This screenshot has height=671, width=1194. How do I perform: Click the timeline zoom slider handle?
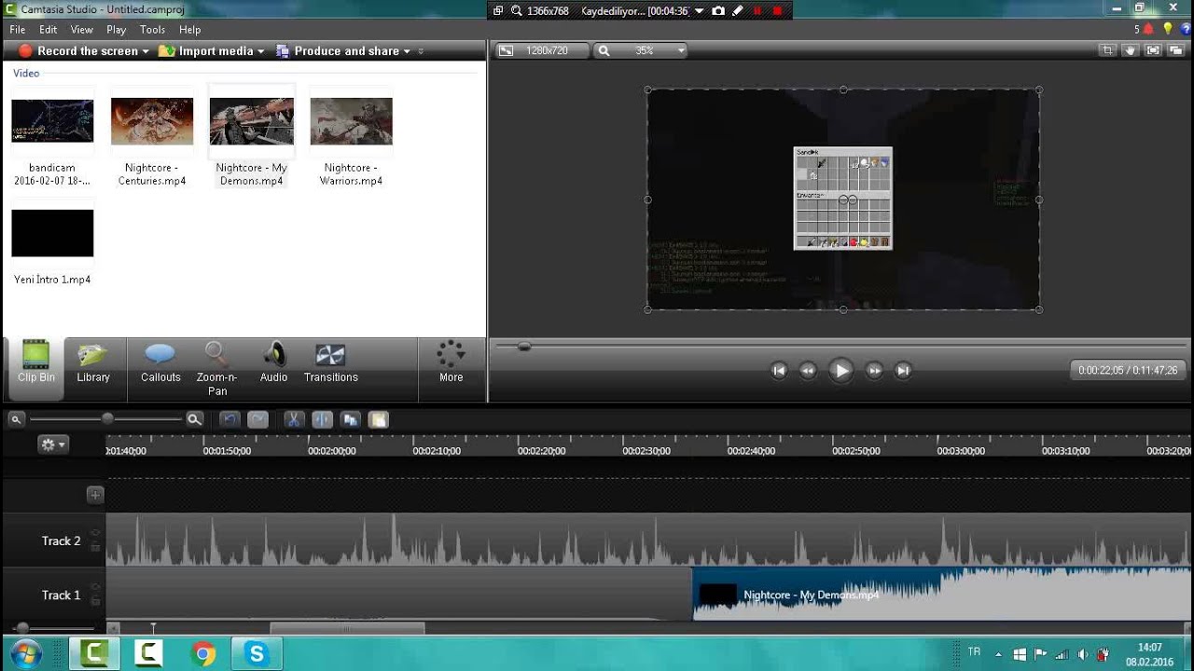pyautogui.click(x=107, y=419)
